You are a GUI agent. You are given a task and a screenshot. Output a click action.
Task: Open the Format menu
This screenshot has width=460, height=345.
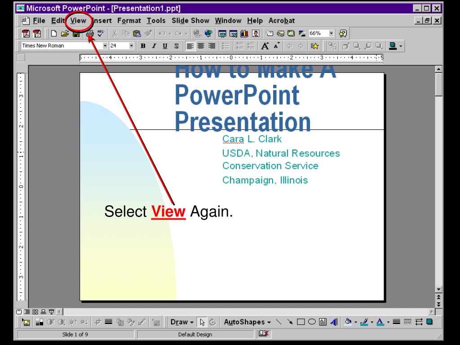(129, 21)
